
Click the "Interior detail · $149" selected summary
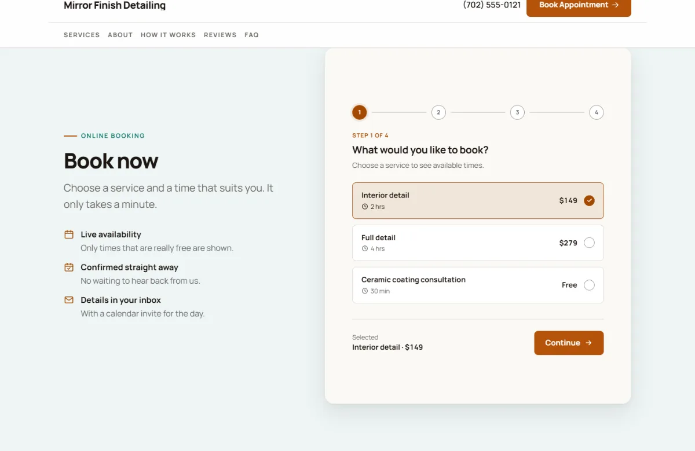387,347
